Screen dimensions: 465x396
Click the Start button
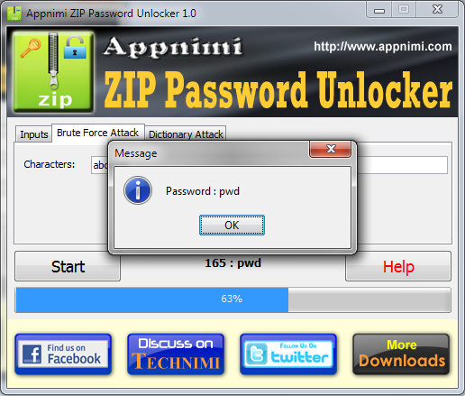pyautogui.click(x=68, y=266)
